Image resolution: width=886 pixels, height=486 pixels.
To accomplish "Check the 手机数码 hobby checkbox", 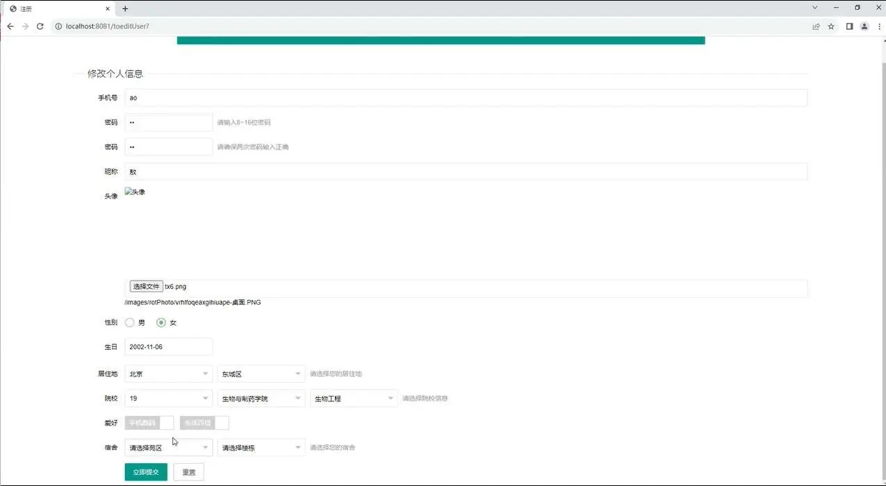I will (x=166, y=422).
